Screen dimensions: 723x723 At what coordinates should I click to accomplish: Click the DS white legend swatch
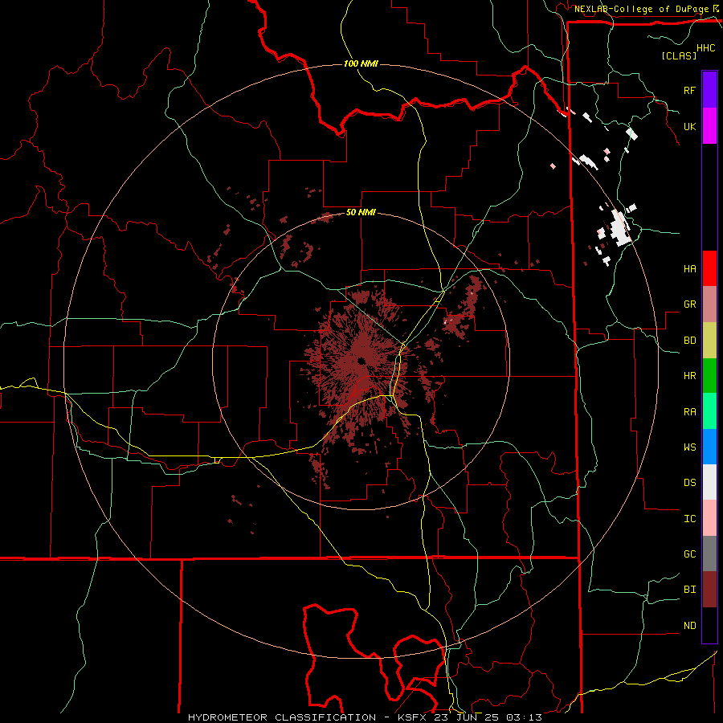(709, 482)
